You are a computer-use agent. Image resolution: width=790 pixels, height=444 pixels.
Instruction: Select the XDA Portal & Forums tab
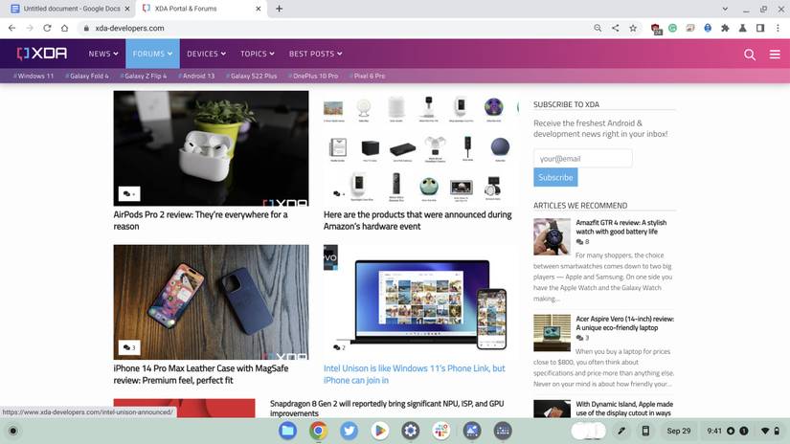(x=201, y=9)
